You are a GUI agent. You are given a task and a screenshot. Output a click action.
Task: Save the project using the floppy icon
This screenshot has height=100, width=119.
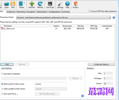(x=13, y=5)
